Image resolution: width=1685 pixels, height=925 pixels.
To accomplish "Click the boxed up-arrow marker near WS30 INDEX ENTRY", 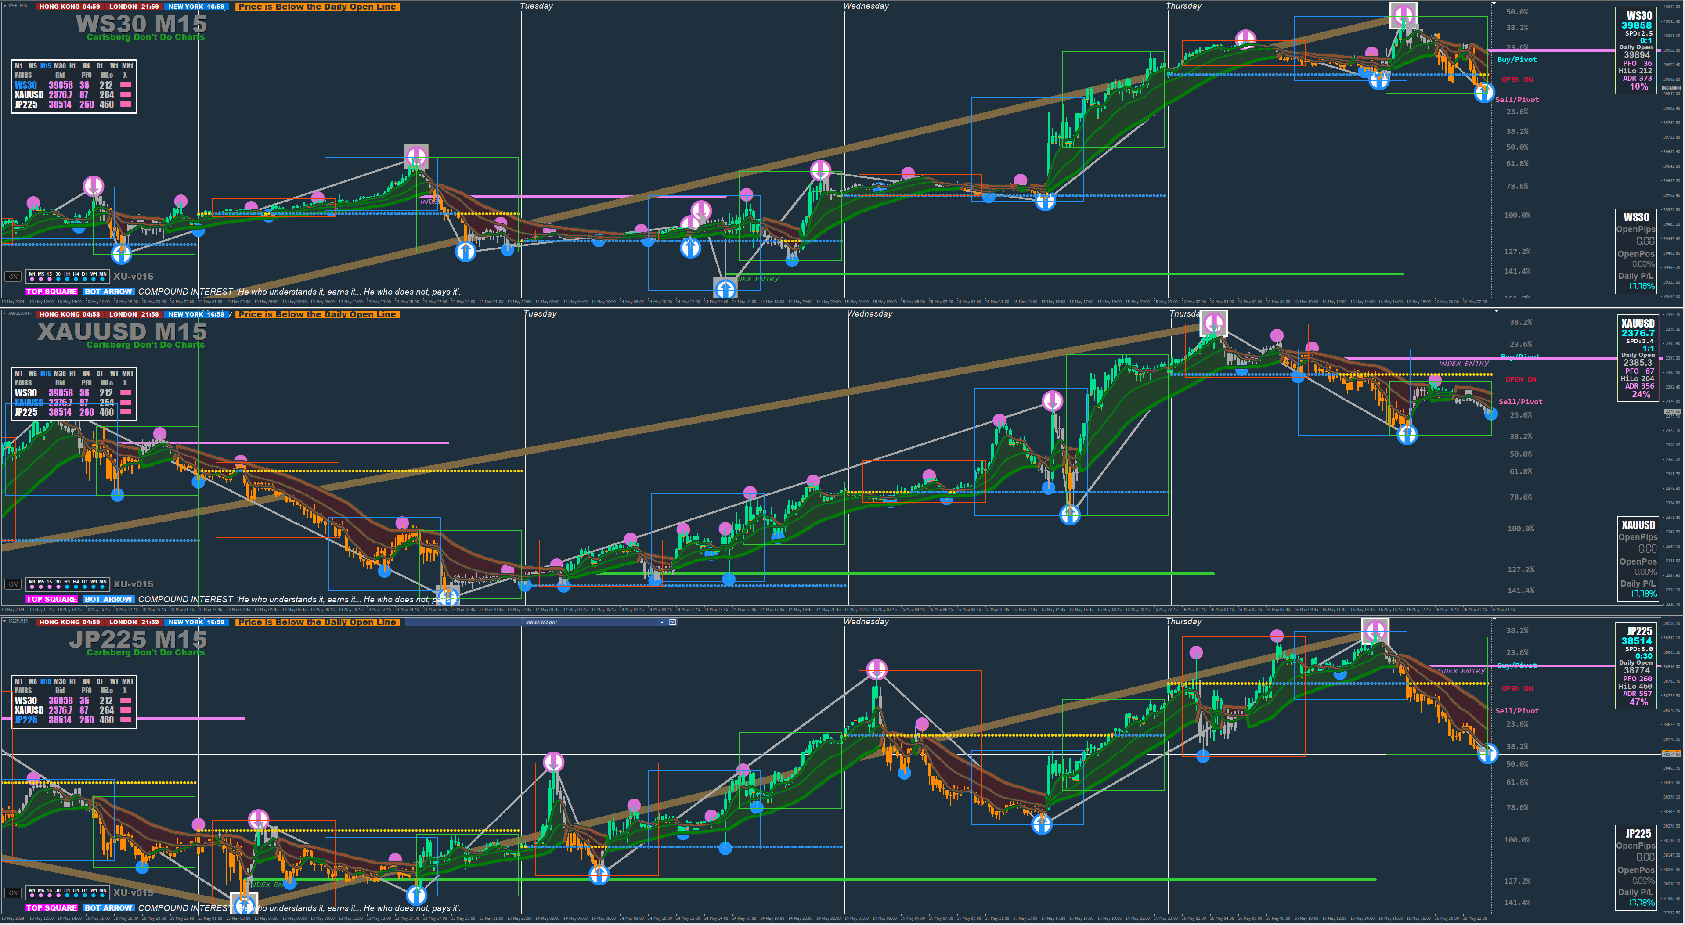I will 725,288.
